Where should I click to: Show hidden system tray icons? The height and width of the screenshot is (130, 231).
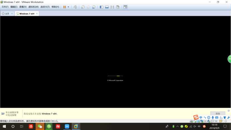pos(178,126)
